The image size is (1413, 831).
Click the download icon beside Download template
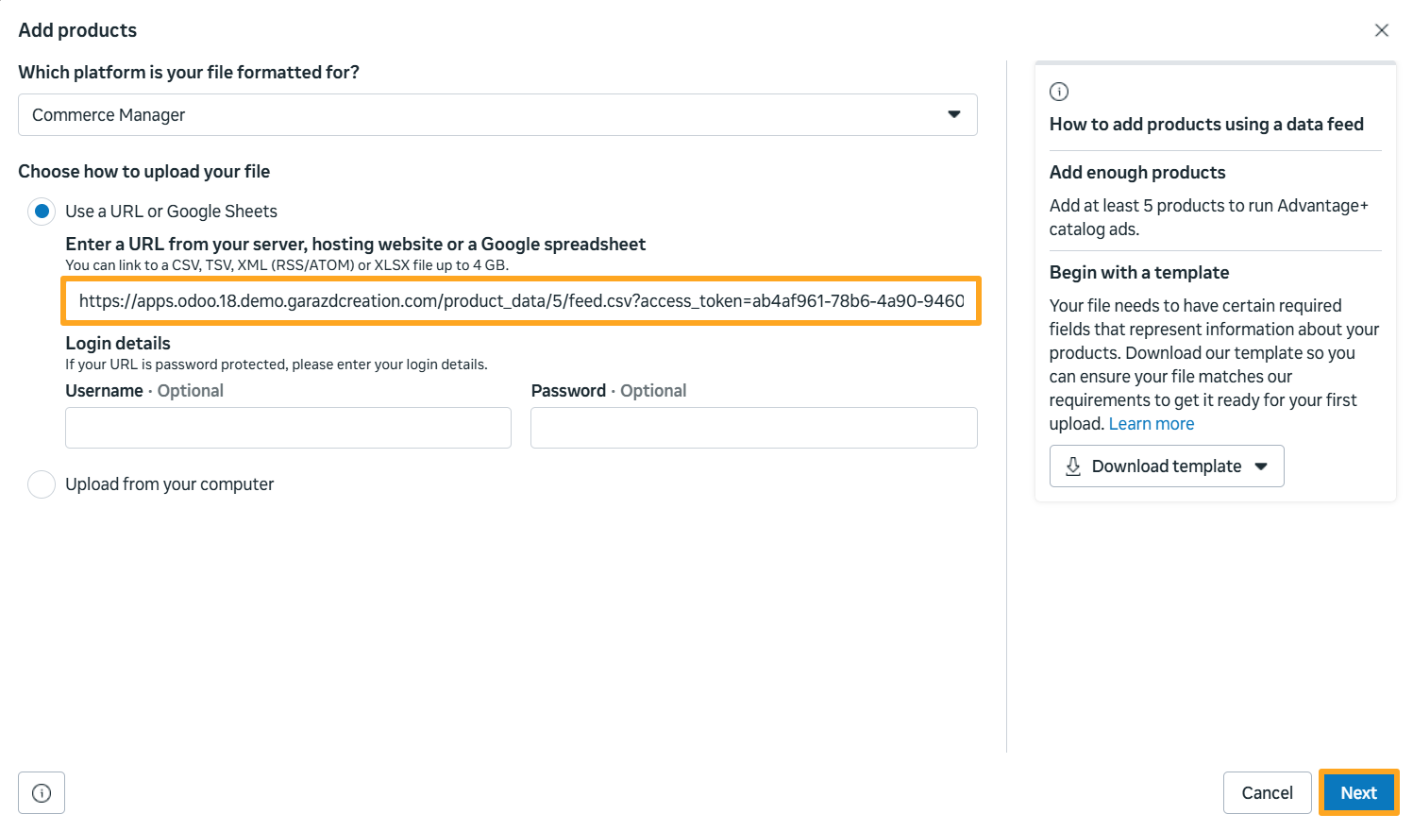coord(1073,466)
